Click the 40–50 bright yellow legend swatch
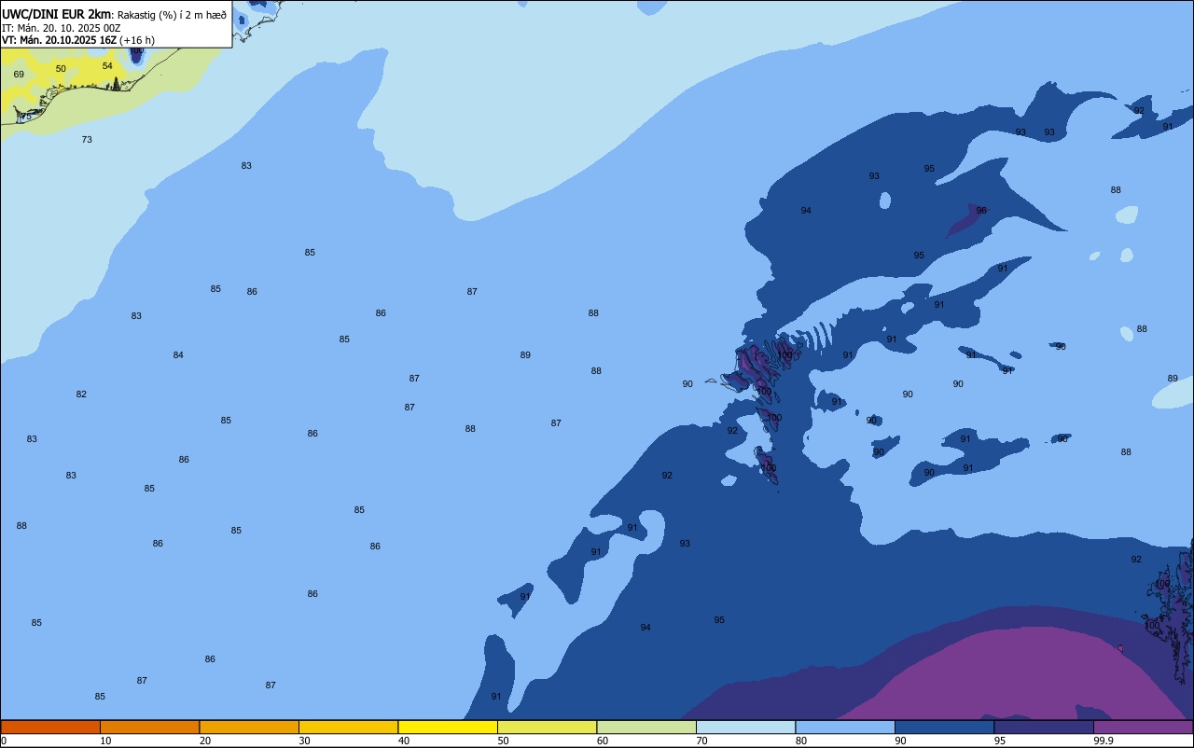The width and height of the screenshot is (1194, 748). [x=448, y=727]
